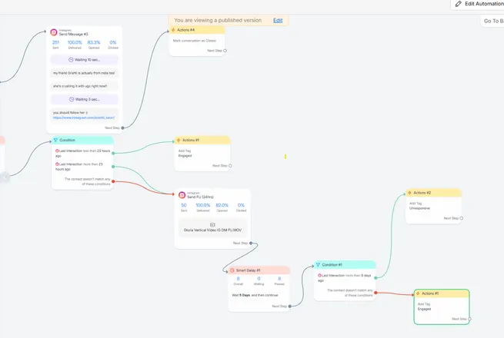504x338 pixels.
Task: Click filter icon on the first Condition node
Action: coord(55,140)
